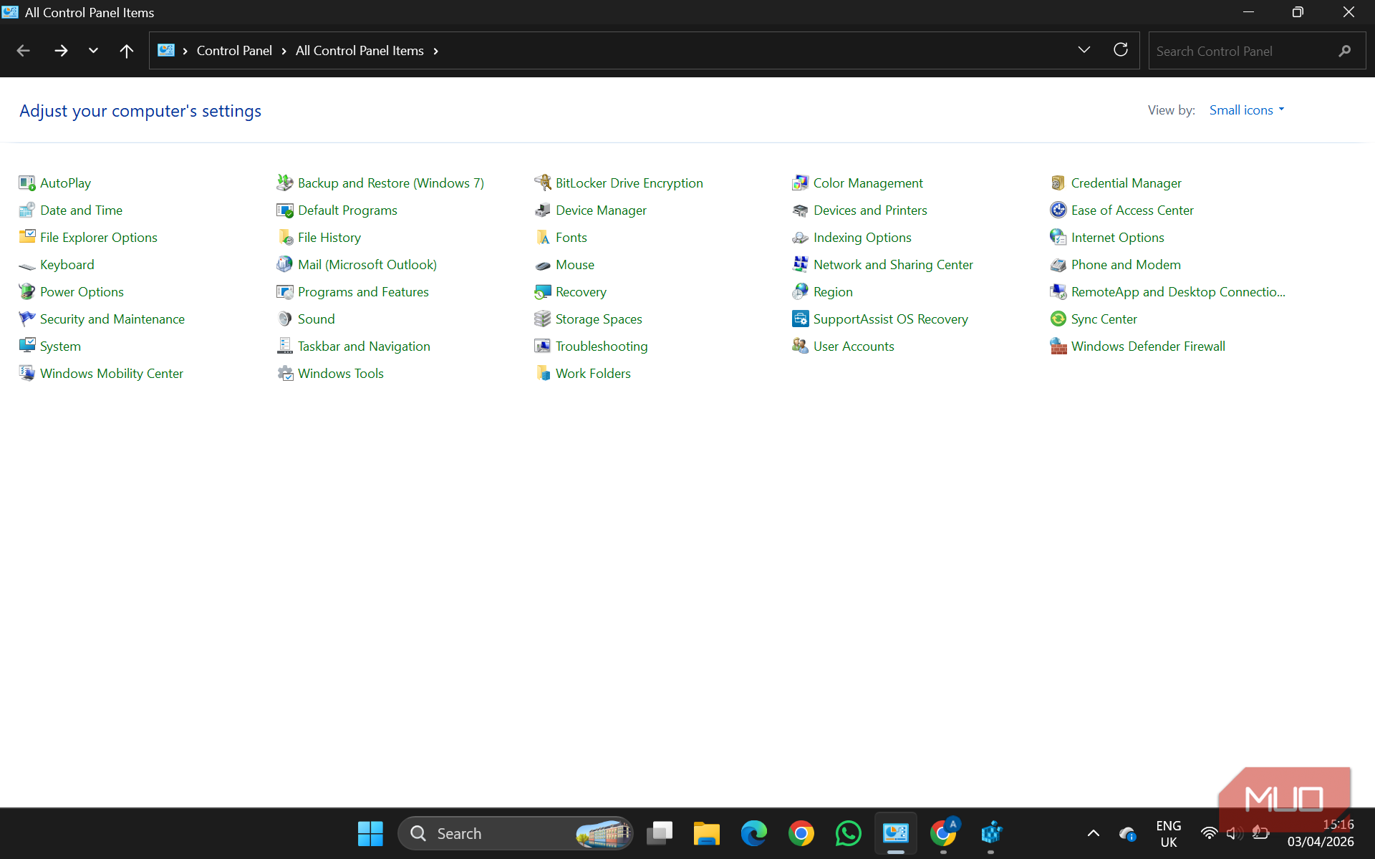
Task: Open the Device Manager icon
Action: coord(543,210)
